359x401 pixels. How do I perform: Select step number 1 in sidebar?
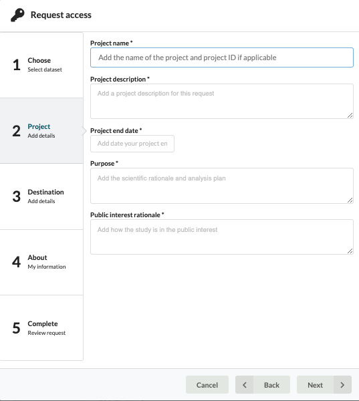(x=17, y=65)
